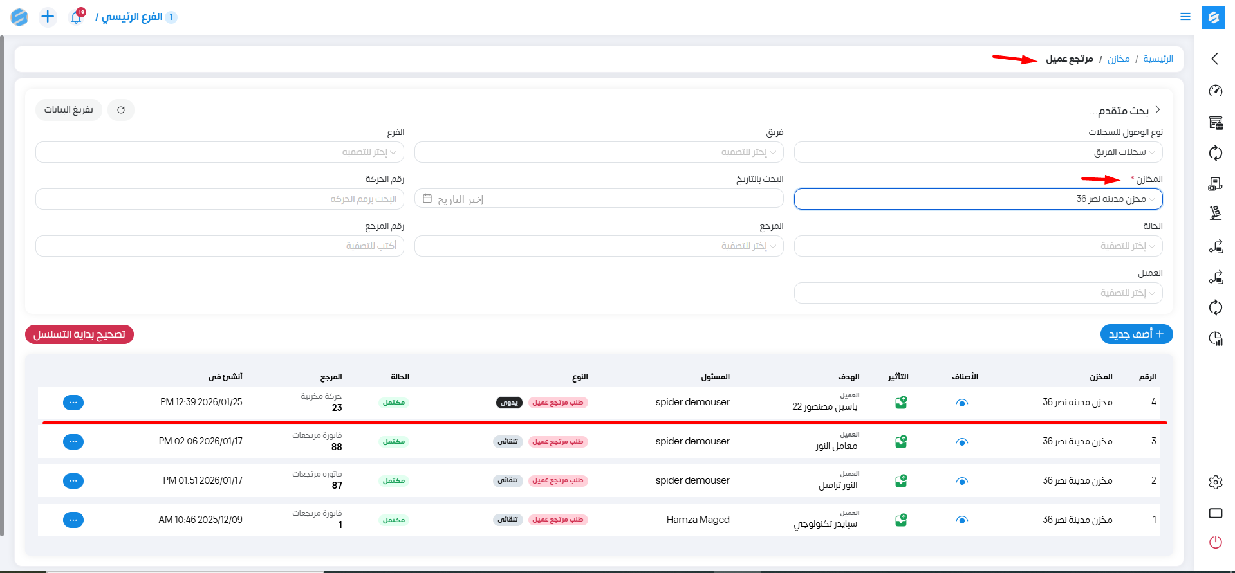Open the نوع الوصول للسجلات dropdown

[978, 152]
